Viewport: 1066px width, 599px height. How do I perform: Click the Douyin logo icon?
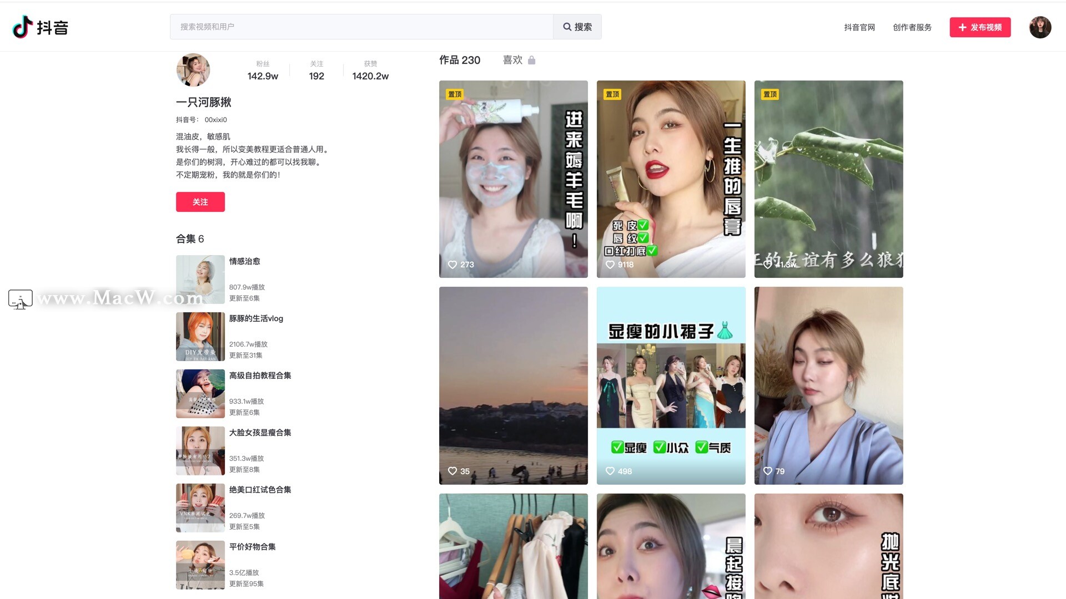click(23, 27)
